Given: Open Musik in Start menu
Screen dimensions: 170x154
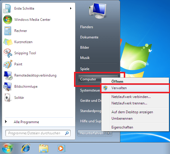Looking at the screenshot, I should 85,57.
